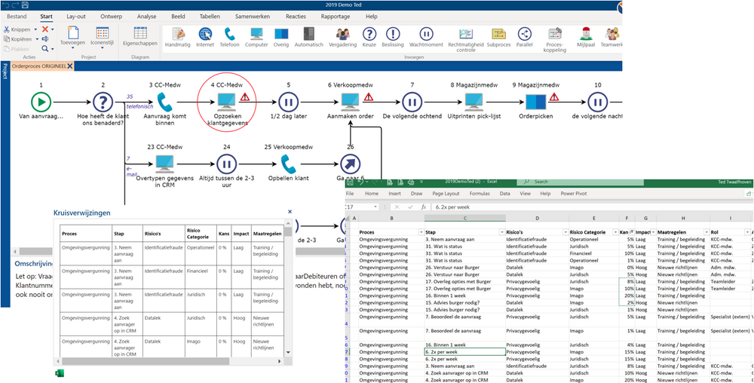Add a Proceskoppeling element
This screenshot has width=754, height=383.
554,39
